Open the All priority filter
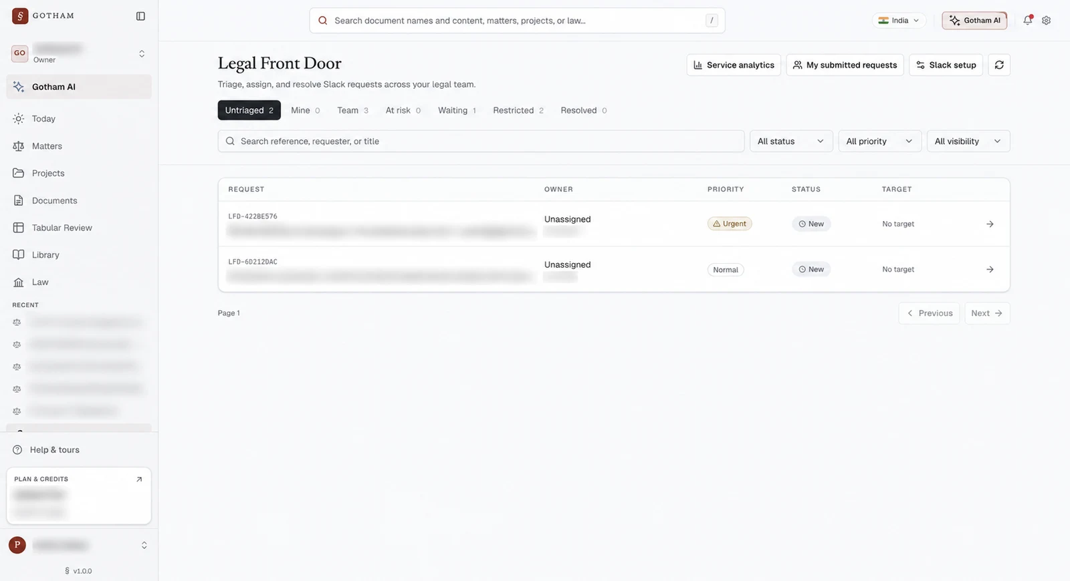This screenshot has width=1070, height=581. [879, 141]
